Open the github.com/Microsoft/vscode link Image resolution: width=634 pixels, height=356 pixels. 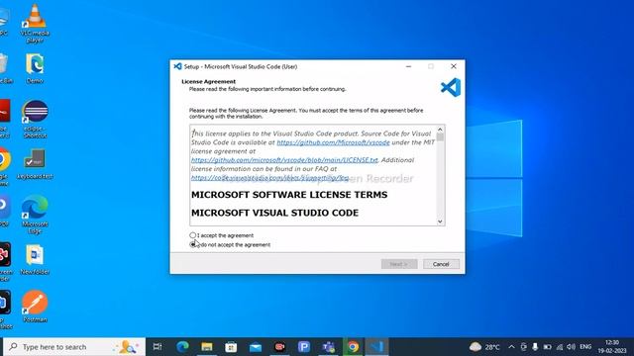tap(333, 142)
